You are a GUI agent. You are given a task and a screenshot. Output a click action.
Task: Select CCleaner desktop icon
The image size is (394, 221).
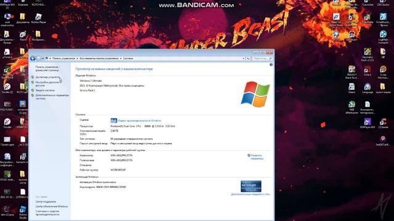pos(383,123)
